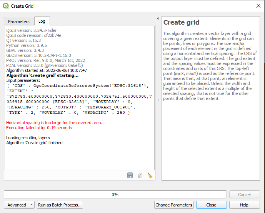
Task: Click 'Python version: 3.9.5' line
Action: 27,45
